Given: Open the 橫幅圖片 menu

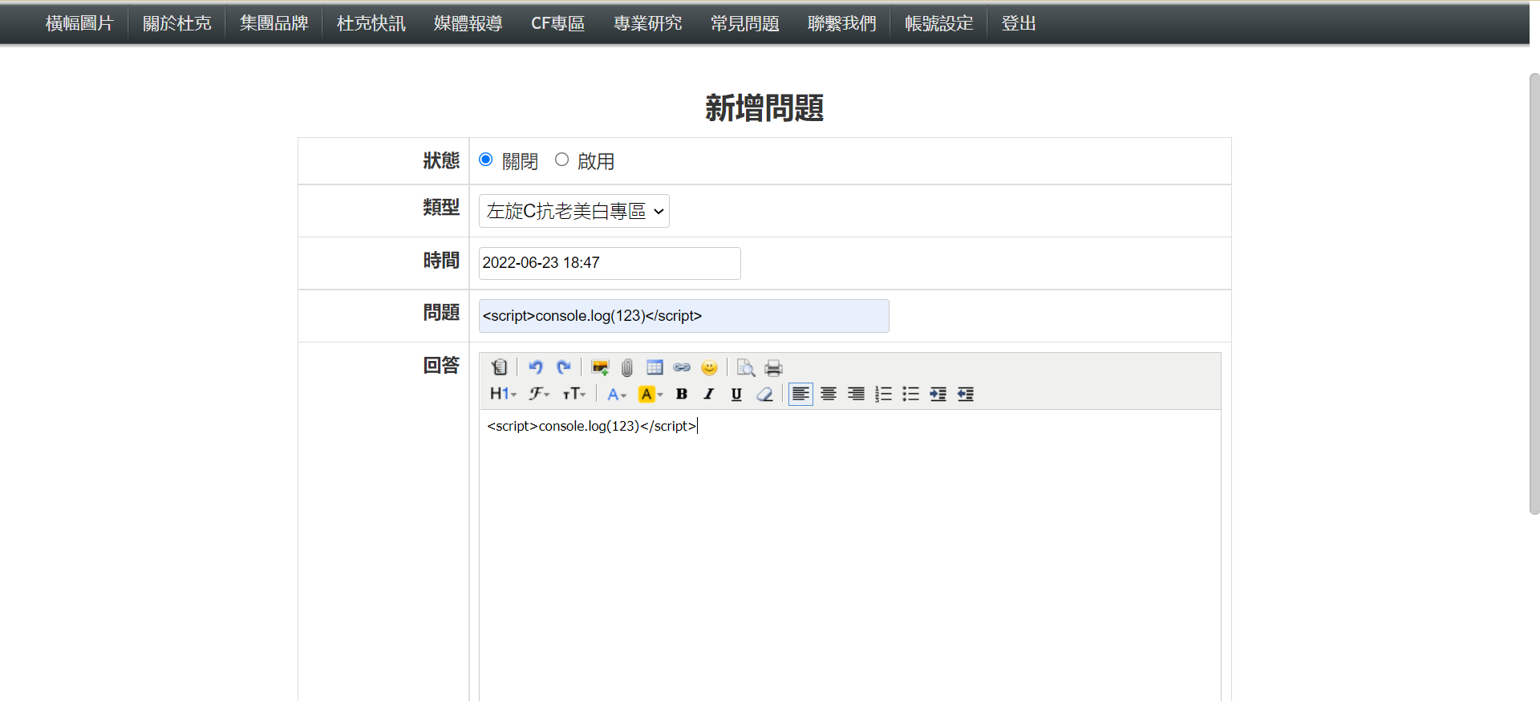Looking at the screenshot, I should coord(79,23).
